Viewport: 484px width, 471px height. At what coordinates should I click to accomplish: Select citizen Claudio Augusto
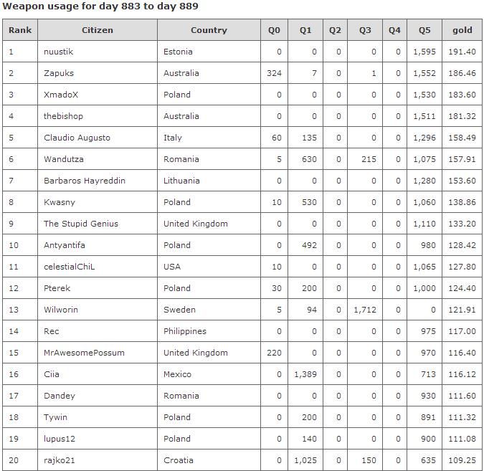pyautogui.click(x=77, y=138)
